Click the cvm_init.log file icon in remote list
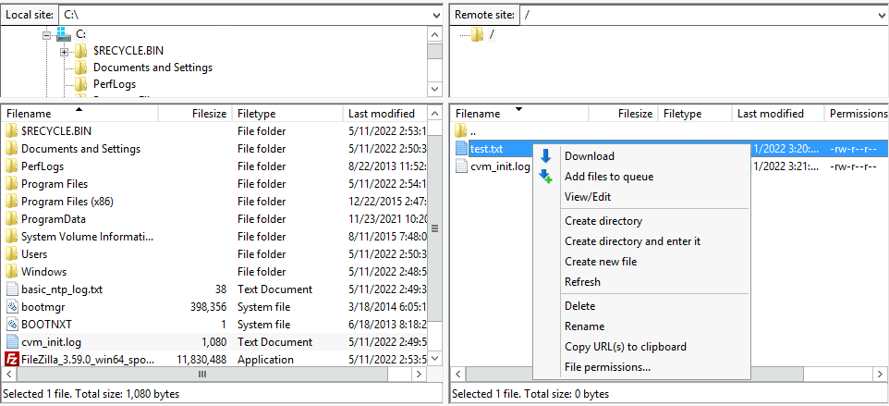The image size is (889, 406). point(462,167)
